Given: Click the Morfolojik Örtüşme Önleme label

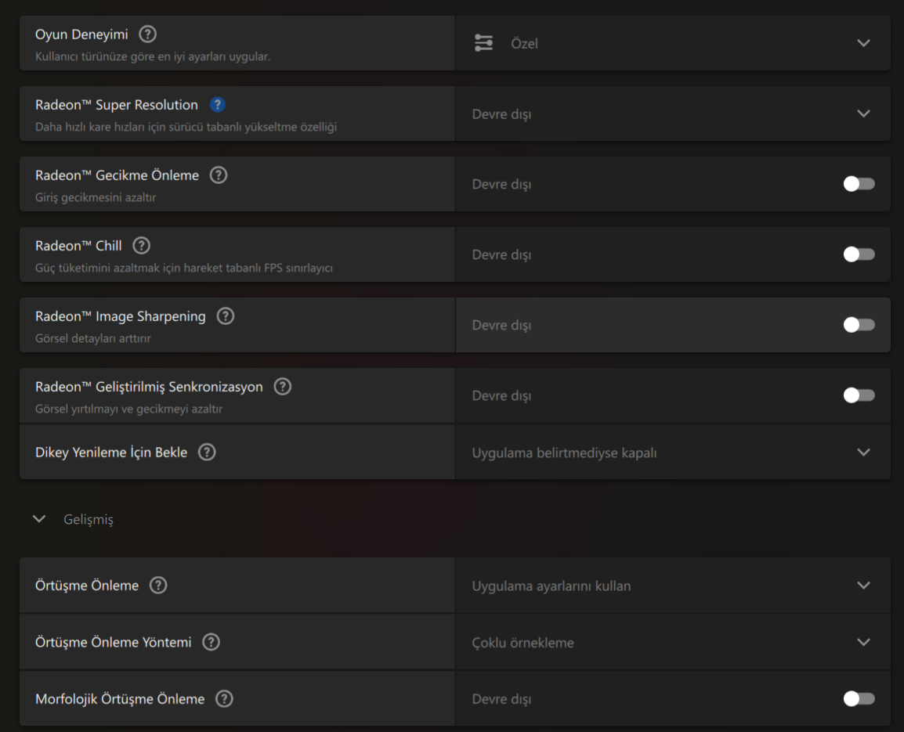Looking at the screenshot, I should (x=120, y=699).
